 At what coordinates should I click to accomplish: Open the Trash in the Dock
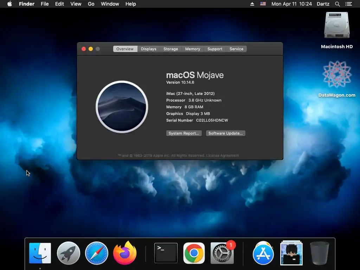(x=319, y=253)
